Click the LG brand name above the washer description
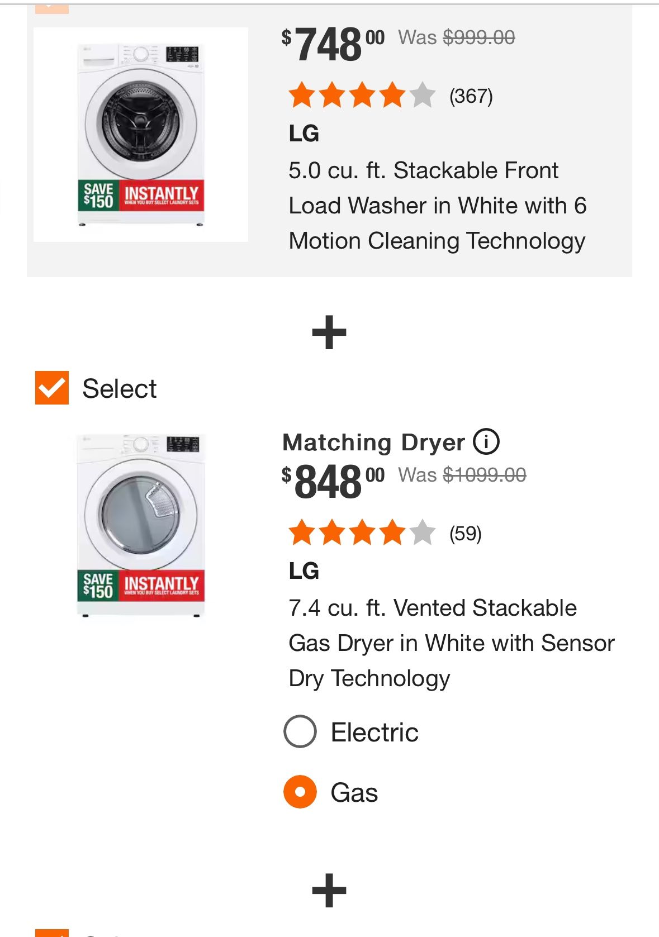 pyautogui.click(x=302, y=134)
